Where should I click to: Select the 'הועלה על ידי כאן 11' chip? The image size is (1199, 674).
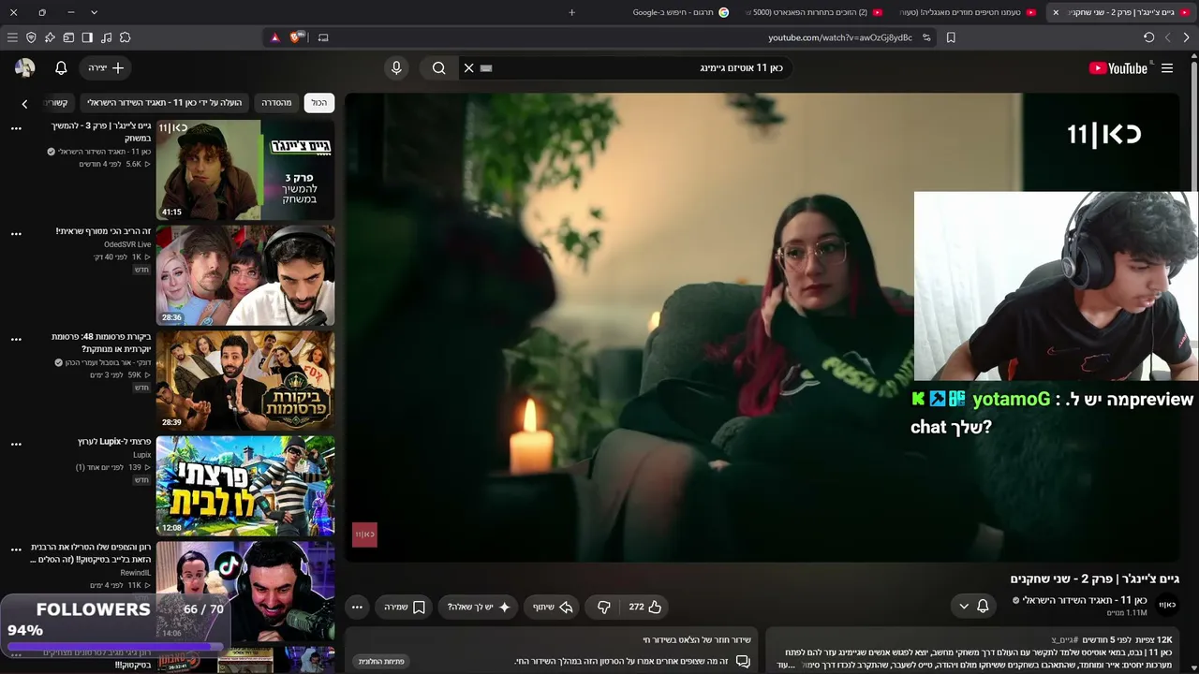tap(165, 102)
